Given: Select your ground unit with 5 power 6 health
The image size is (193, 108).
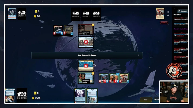Looking at the screenshot, I should pos(104,78).
